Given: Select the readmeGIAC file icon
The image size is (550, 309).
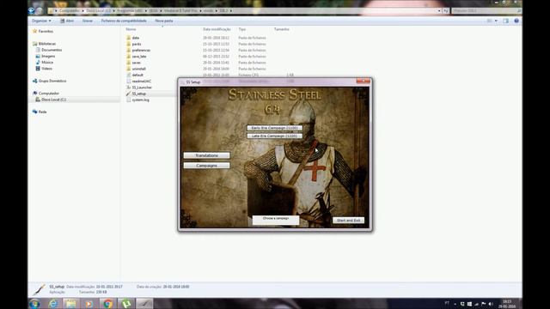Looking at the screenshot, I should pos(128,82).
